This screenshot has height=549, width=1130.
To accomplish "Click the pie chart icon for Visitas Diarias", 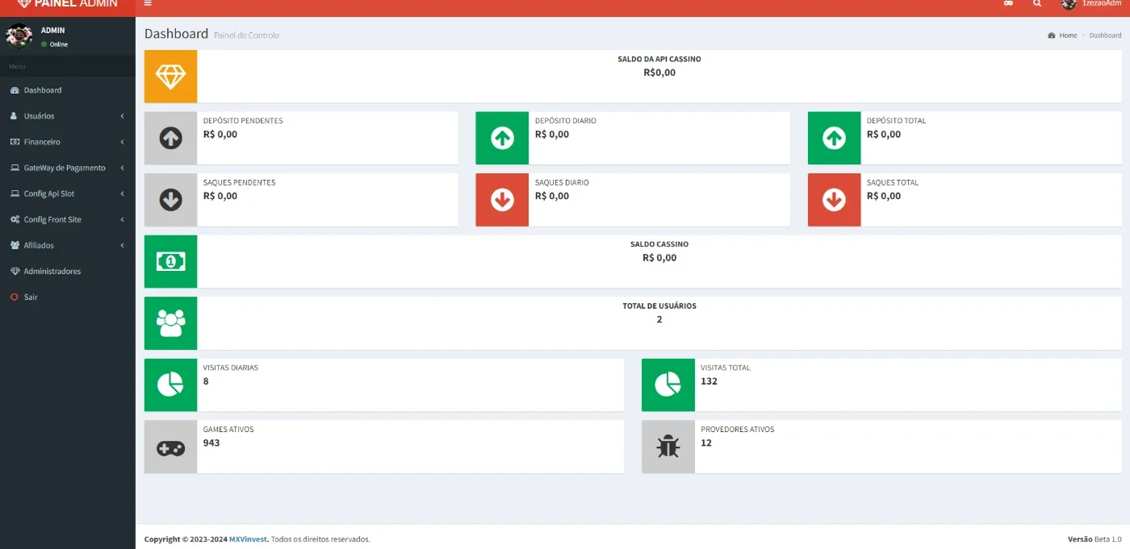I will [x=170, y=385].
